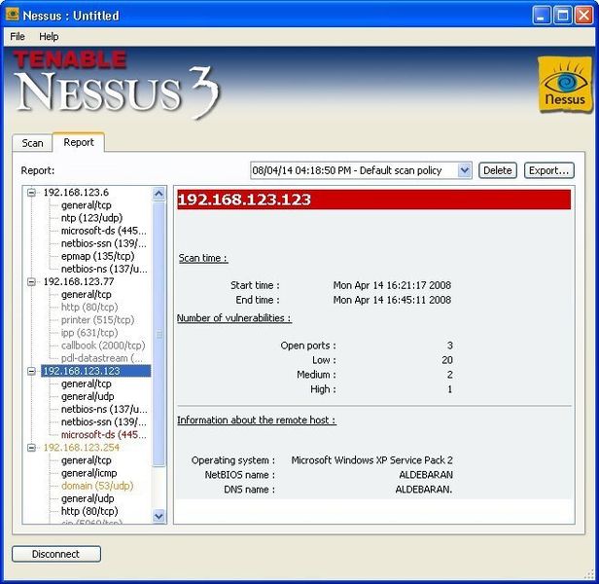This screenshot has width=599, height=584.
Task: Collapse the 192.168.123.77 host node
Action: click(x=31, y=282)
